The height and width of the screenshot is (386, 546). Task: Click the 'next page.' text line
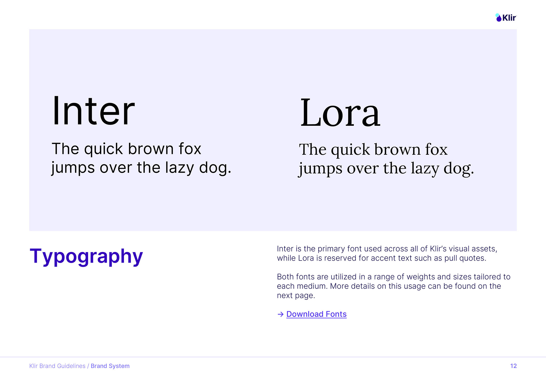click(x=296, y=296)
